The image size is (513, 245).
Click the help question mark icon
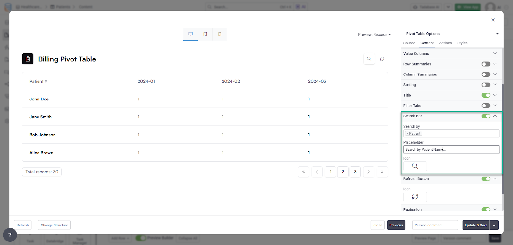(10, 235)
